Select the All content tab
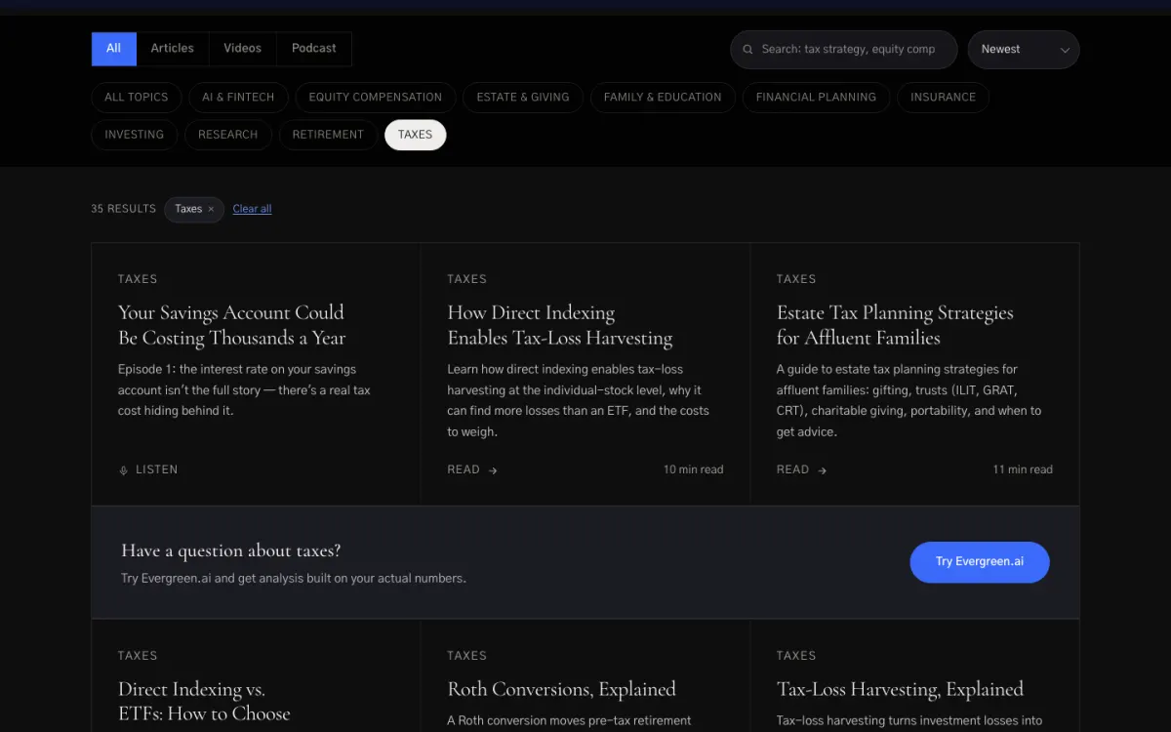Viewport: 1171px width, 732px height. point(114,49)
